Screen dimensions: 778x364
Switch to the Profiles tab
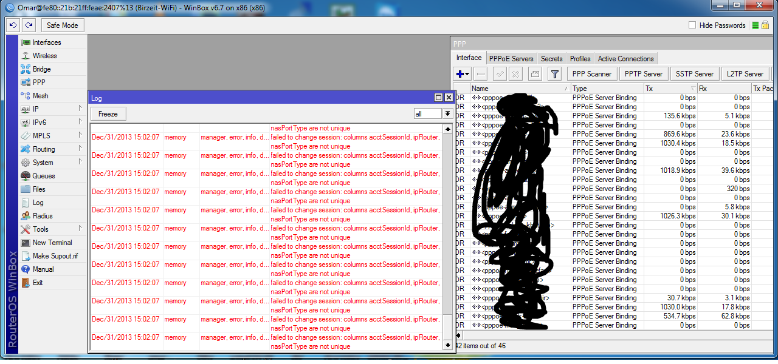(x=580, y=59)
